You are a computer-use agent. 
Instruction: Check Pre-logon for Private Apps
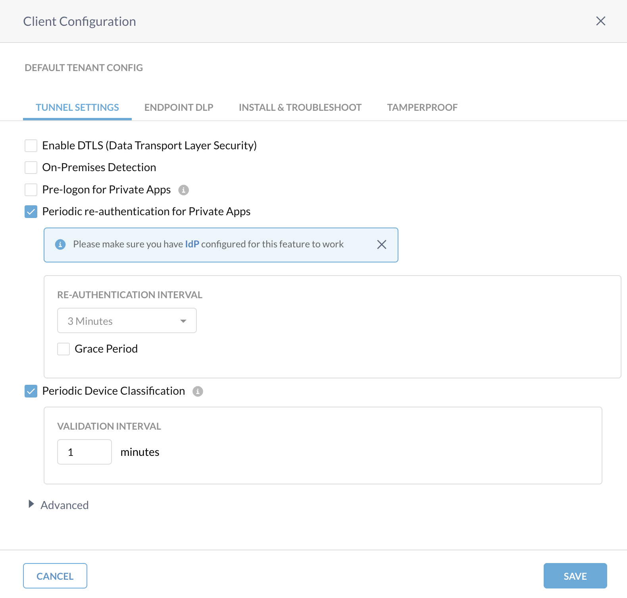[x=31, y=190]
